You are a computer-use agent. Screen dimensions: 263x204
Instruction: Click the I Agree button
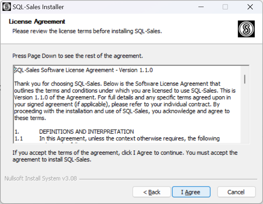point(191,192)
